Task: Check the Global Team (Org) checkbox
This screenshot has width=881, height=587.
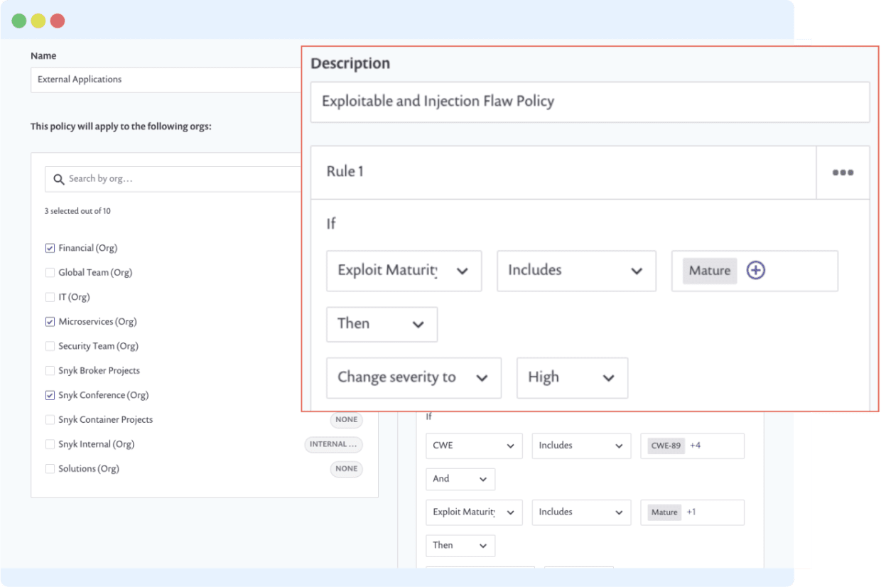Action: click(50, 272)
